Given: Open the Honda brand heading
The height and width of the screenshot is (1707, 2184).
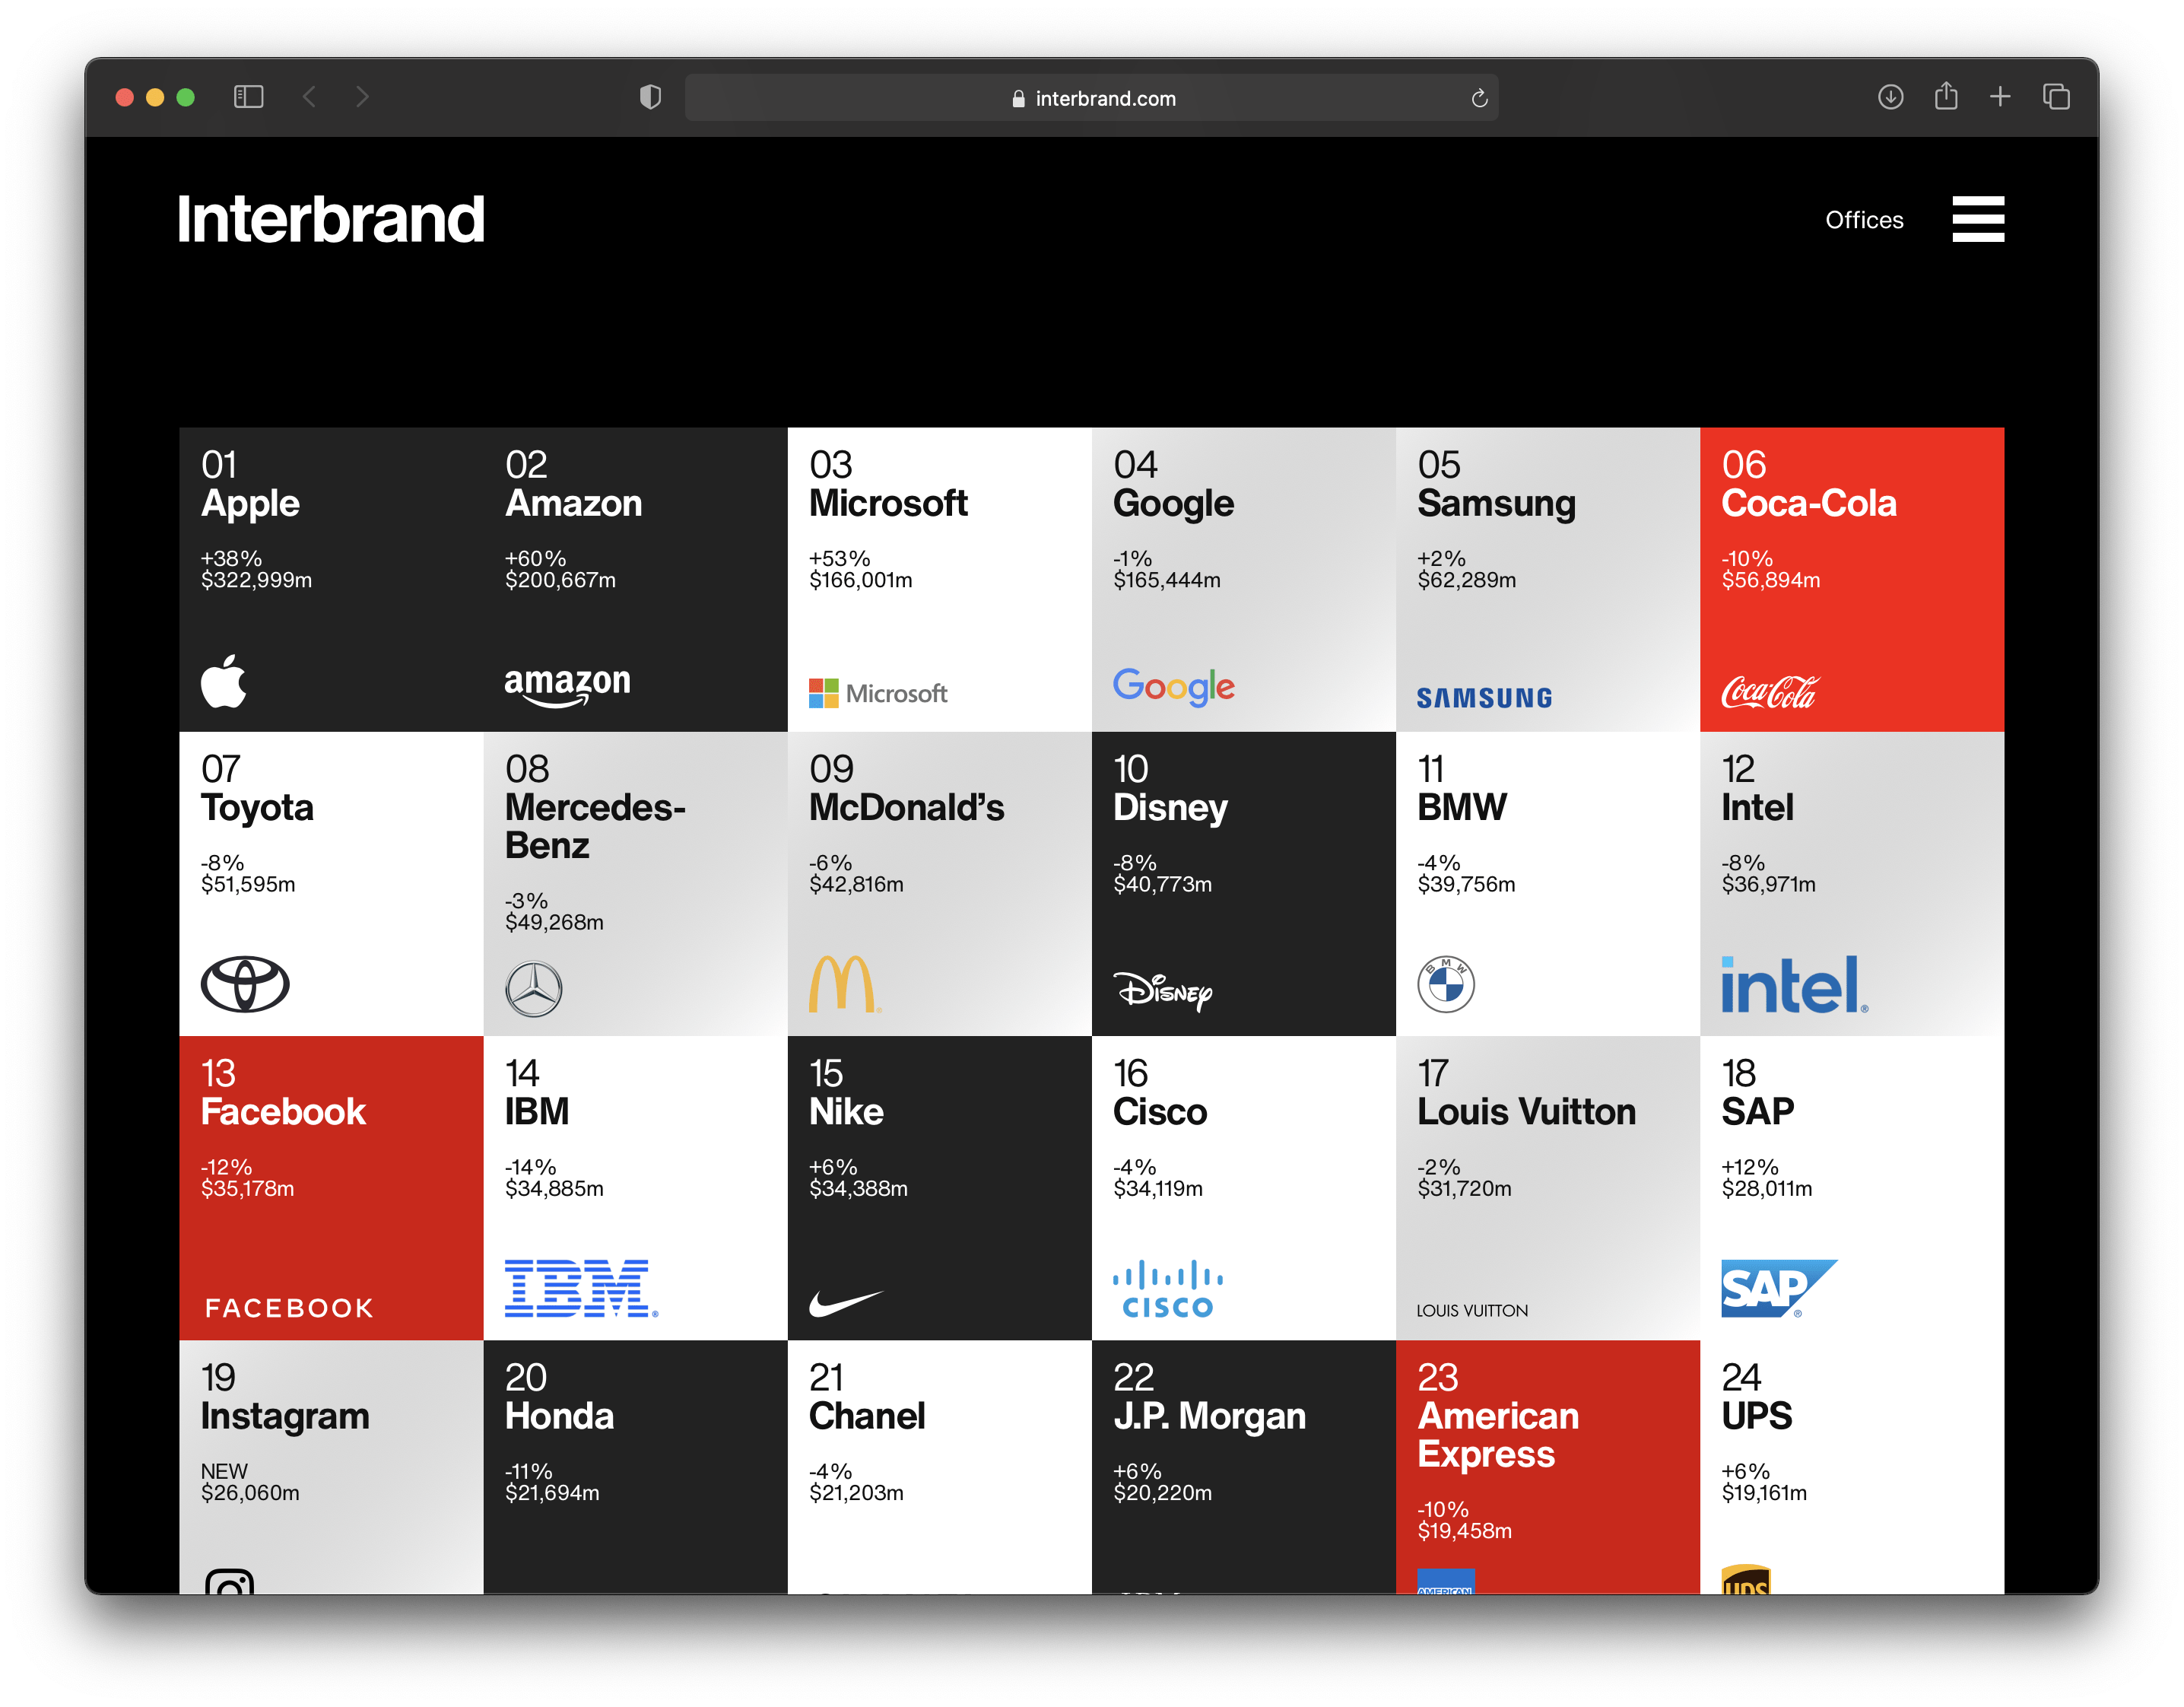Looking at the screenshot, I should [559, 1416].
